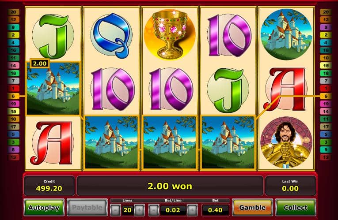
Task: Click the blue Q symbol
Action: tap(111, 35)
